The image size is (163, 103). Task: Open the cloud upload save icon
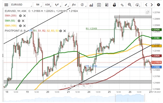point(137,5)
